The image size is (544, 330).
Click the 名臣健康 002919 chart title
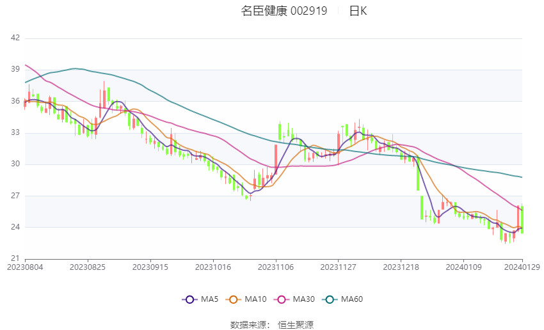(x=284, y=11)
